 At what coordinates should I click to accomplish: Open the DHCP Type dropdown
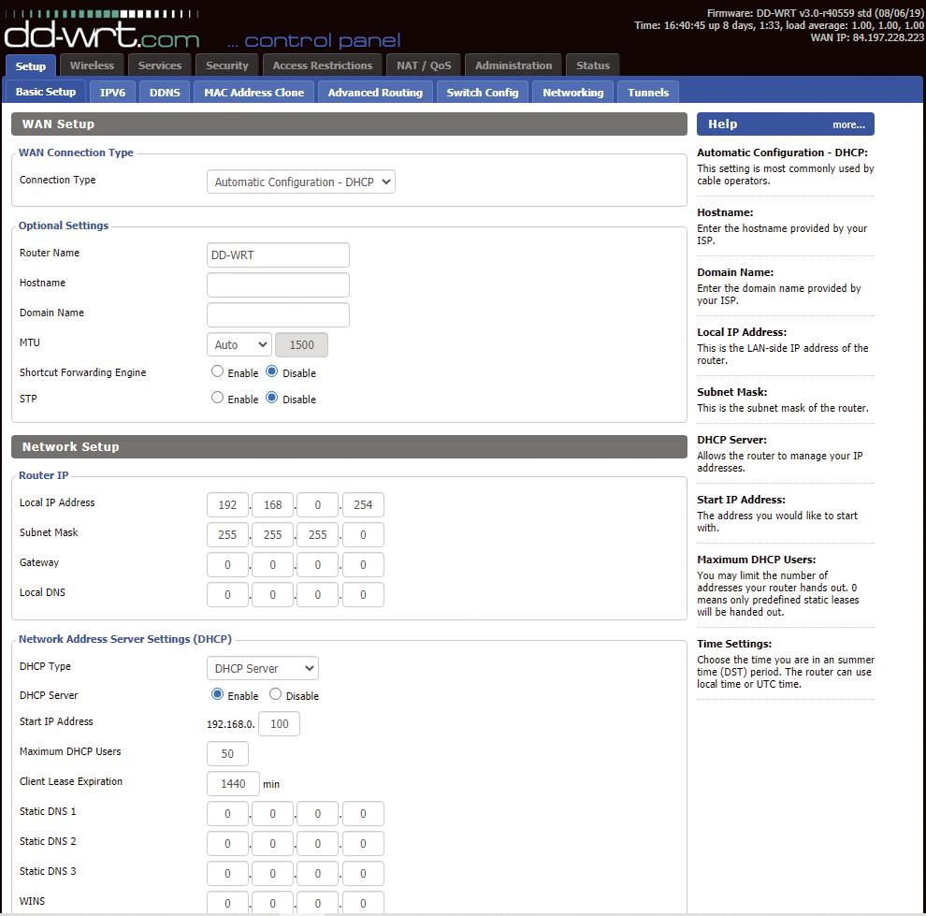tap(263, 669)
